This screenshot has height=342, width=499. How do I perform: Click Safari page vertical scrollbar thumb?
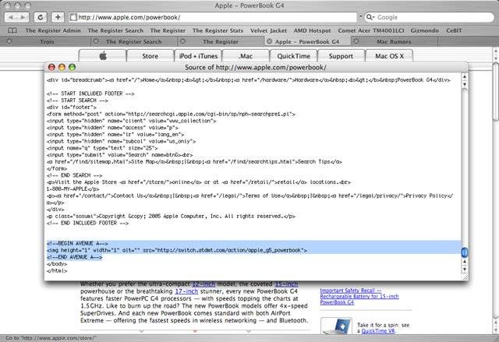coord(496,92)
